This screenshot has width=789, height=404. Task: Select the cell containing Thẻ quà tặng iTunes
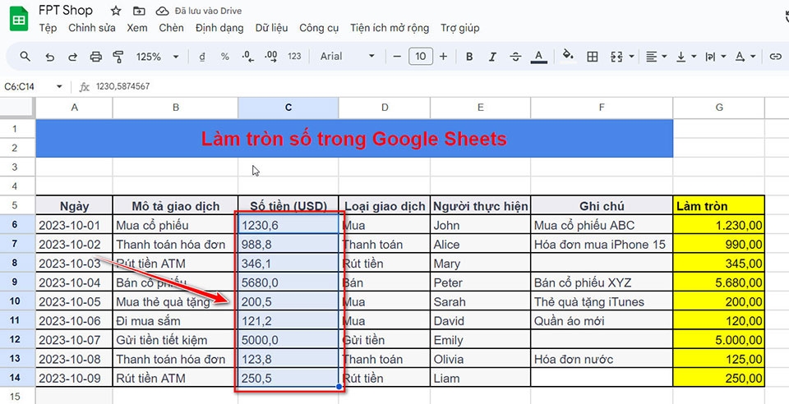[602, 301]
